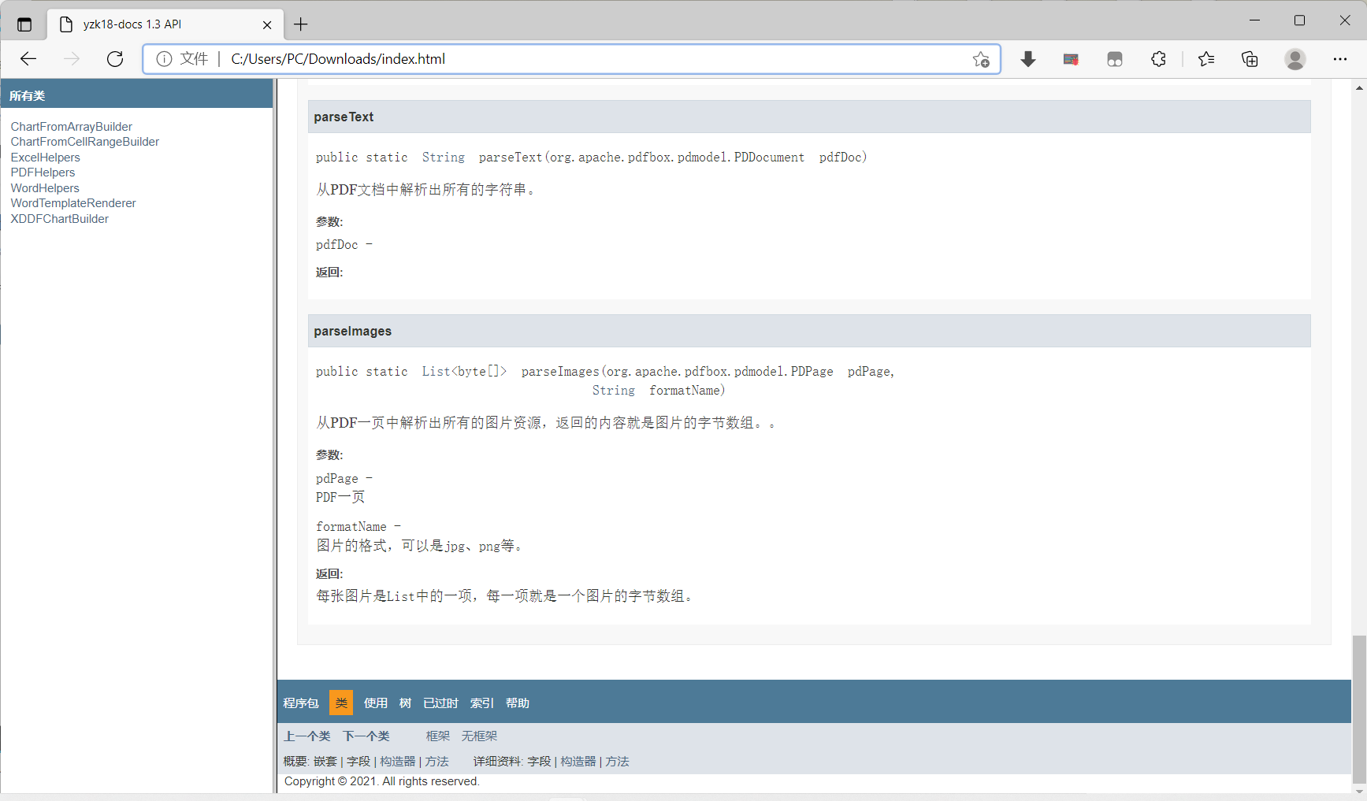The height and width of the screenshot is (801, 1367).
Task: Click 索引 in the bottom navigation bar
Action: tap(481, 703)
